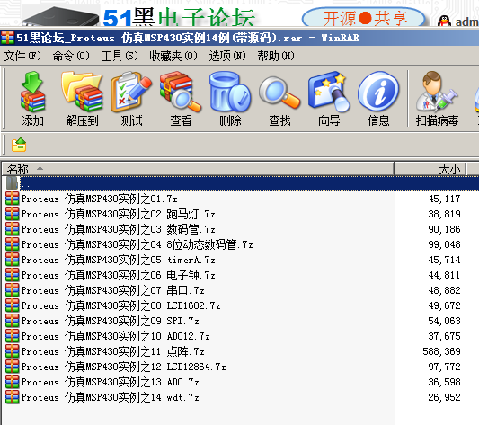479x425 pixels.
Task: Launch the 向导 (Wizard) icon
Action: pyautogui.click(x=329, y=99)
